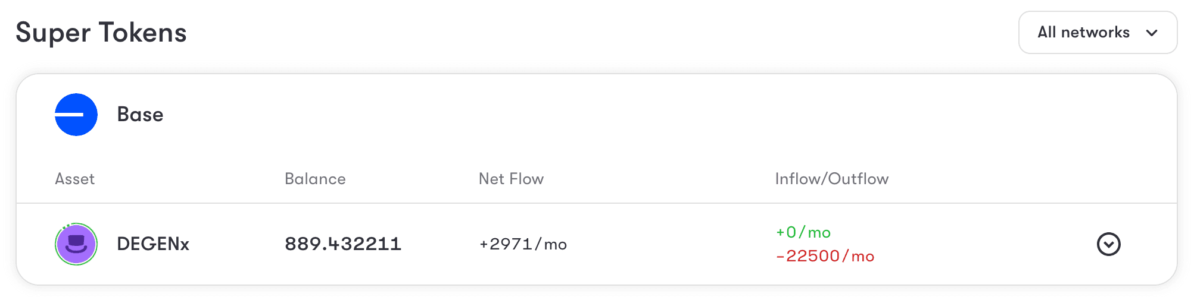Click the green +0/mo inflow value
Image resolution: width=1197 pixels, height=297 pixels.
click(x=803, y=232)
